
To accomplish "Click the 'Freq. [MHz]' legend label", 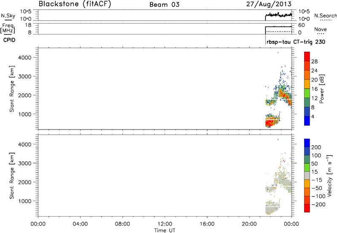I will (x=8, y=28).
